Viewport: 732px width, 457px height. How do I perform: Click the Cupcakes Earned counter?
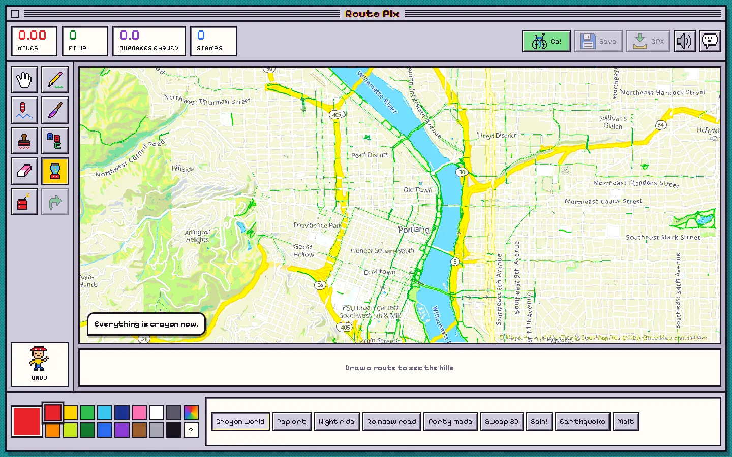coord(149,41)
